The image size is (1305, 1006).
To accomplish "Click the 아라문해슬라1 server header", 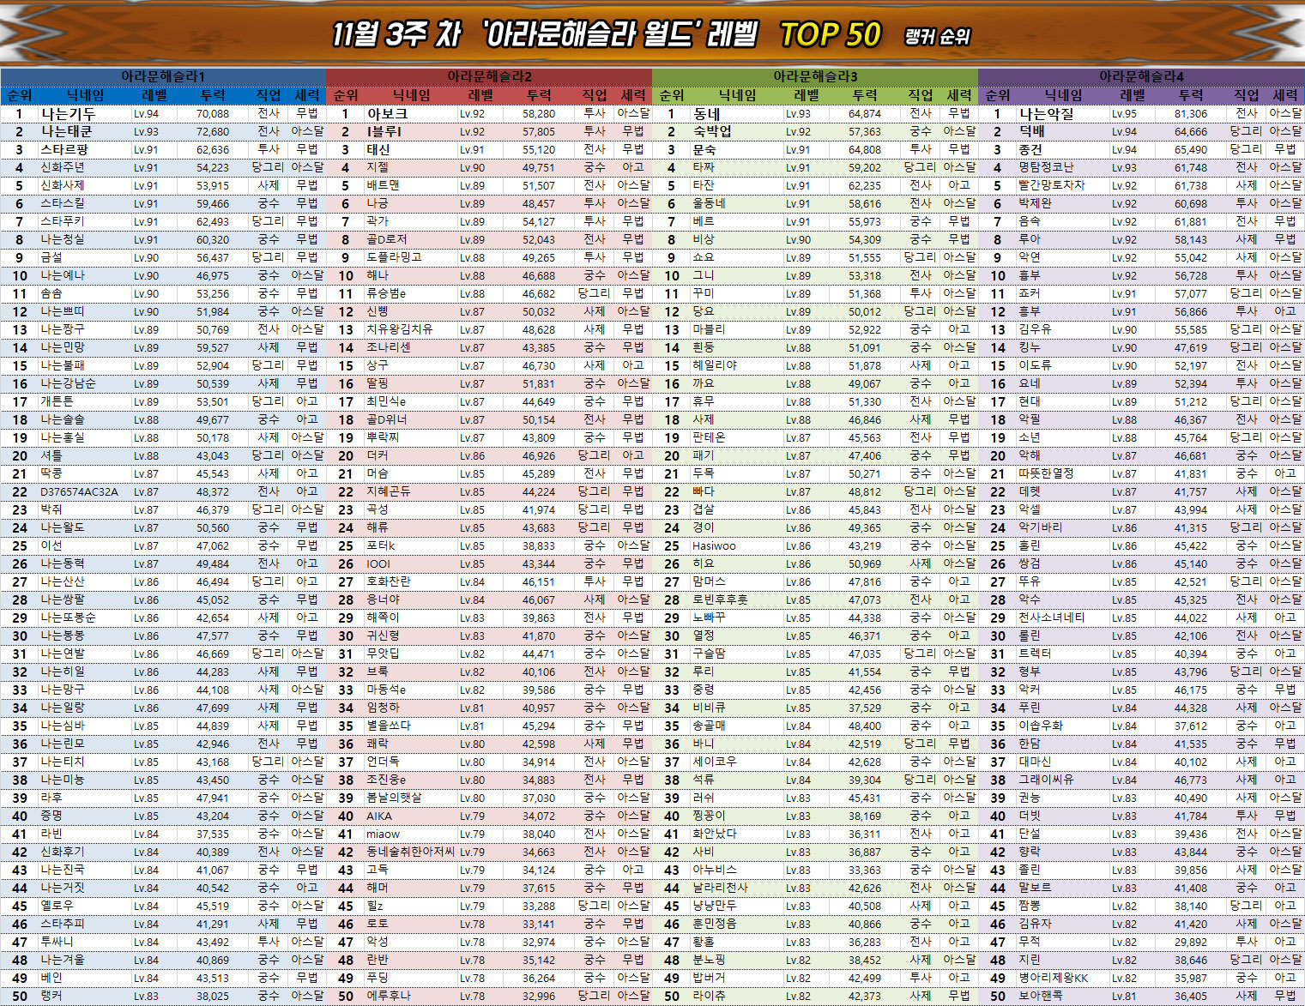I will 163,76.
